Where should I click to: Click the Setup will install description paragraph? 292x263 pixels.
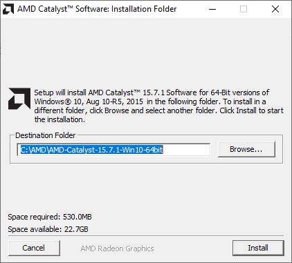point(159,106)
